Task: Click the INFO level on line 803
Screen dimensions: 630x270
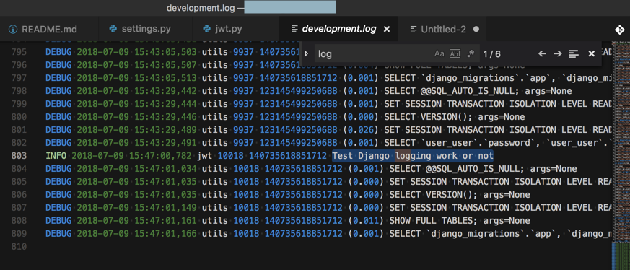Action: pos(56,156)
